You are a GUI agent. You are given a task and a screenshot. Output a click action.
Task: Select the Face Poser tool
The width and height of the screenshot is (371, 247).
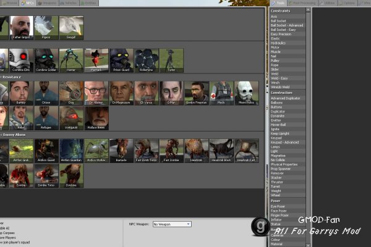(x=288, y=211)
